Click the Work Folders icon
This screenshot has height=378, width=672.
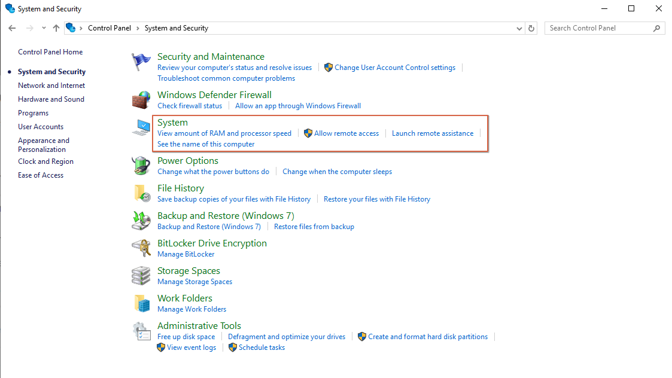[141, 303]
